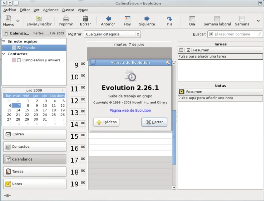The image size is (264, 201).
Task: Open the Ir a date jump icon
Action: tap(169, 18)
